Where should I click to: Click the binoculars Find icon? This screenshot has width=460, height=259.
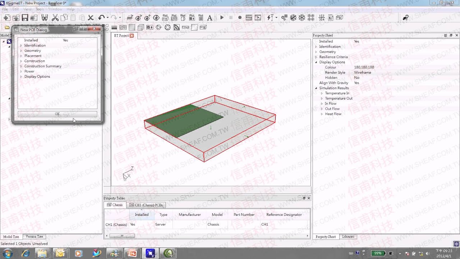45,18
